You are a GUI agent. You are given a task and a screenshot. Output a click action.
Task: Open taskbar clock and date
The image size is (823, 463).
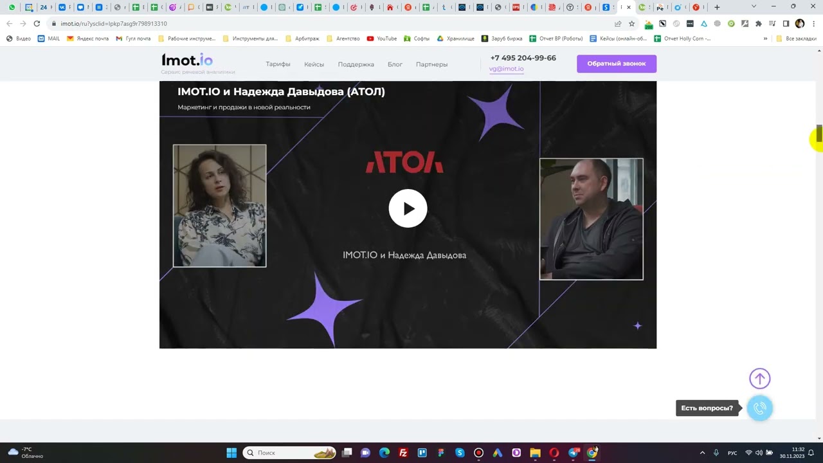(792, 453)
